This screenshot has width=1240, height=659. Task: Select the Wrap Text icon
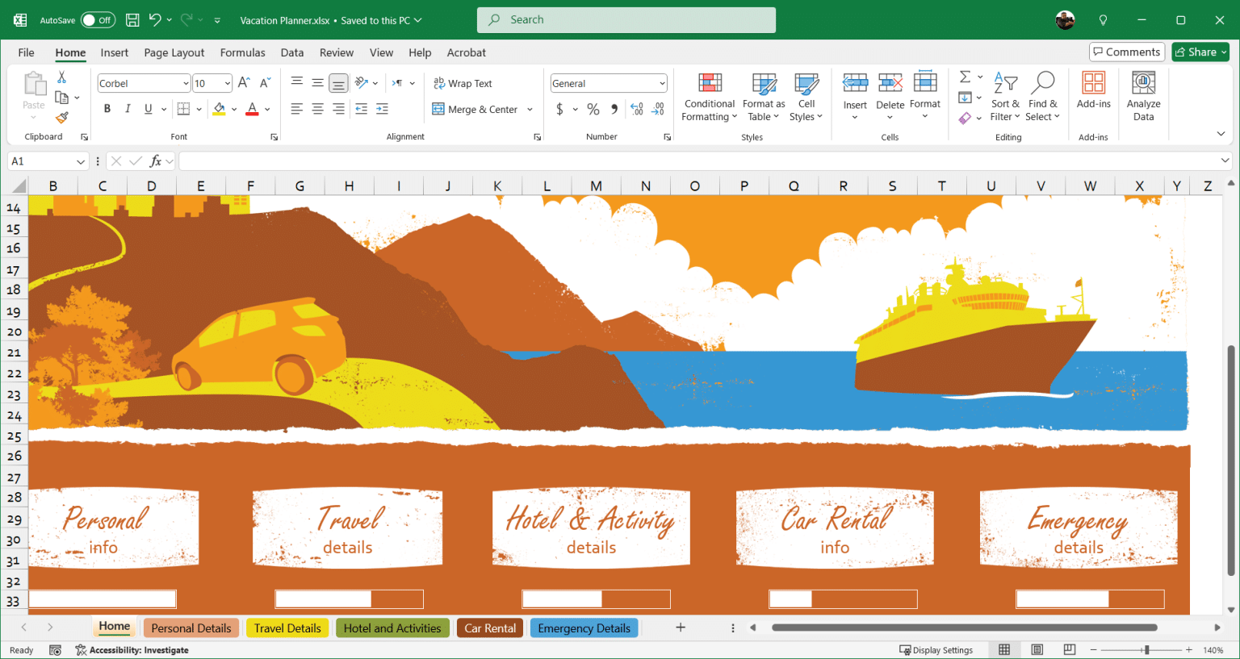[x=463, y=83]
